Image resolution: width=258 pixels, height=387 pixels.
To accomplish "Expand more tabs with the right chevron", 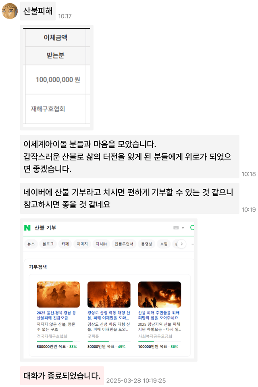I will (x=182, y=244).
